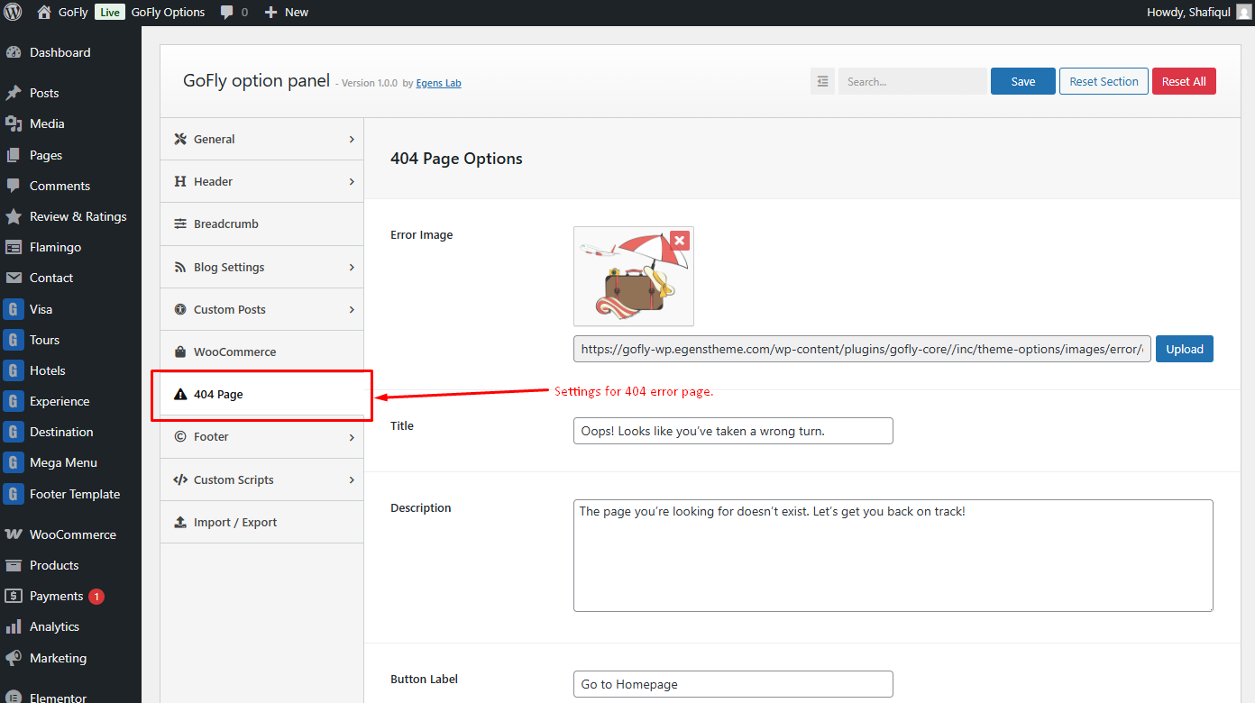The height and width of the screenshot is (703, 1255).
Task: Click the Pages icon in sidebar
Action: [14, 155]
